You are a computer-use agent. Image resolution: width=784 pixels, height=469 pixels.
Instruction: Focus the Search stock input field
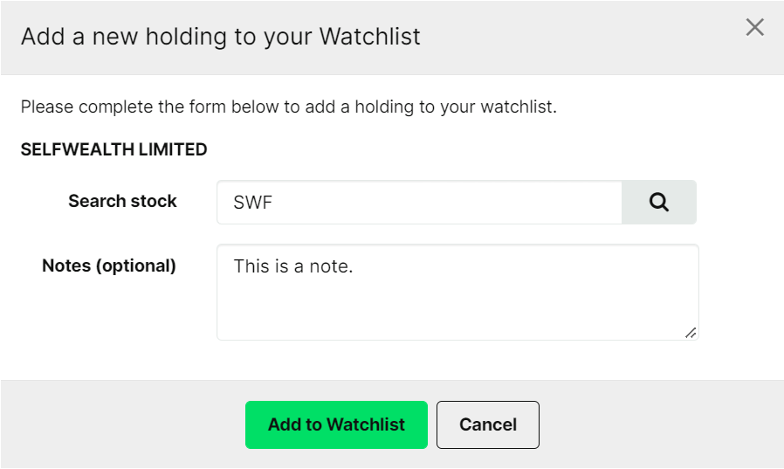(x=419, y=202)
